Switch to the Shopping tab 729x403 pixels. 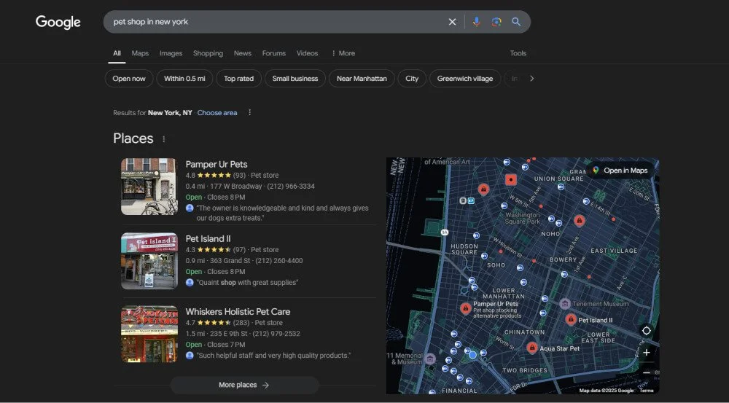208,53
